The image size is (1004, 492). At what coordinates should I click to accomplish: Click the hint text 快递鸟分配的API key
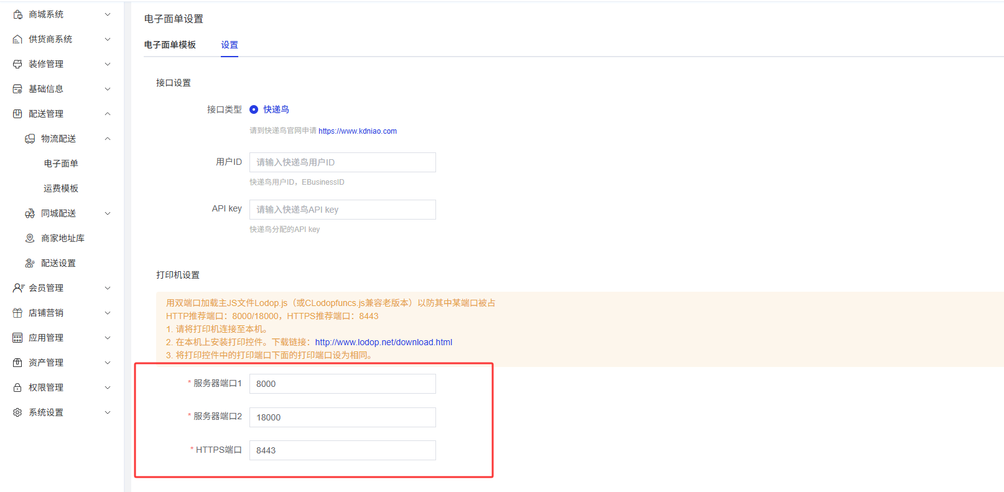(285, 230)
